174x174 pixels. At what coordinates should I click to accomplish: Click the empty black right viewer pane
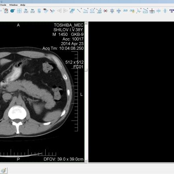pyautogui.click(x=131, y=92)
